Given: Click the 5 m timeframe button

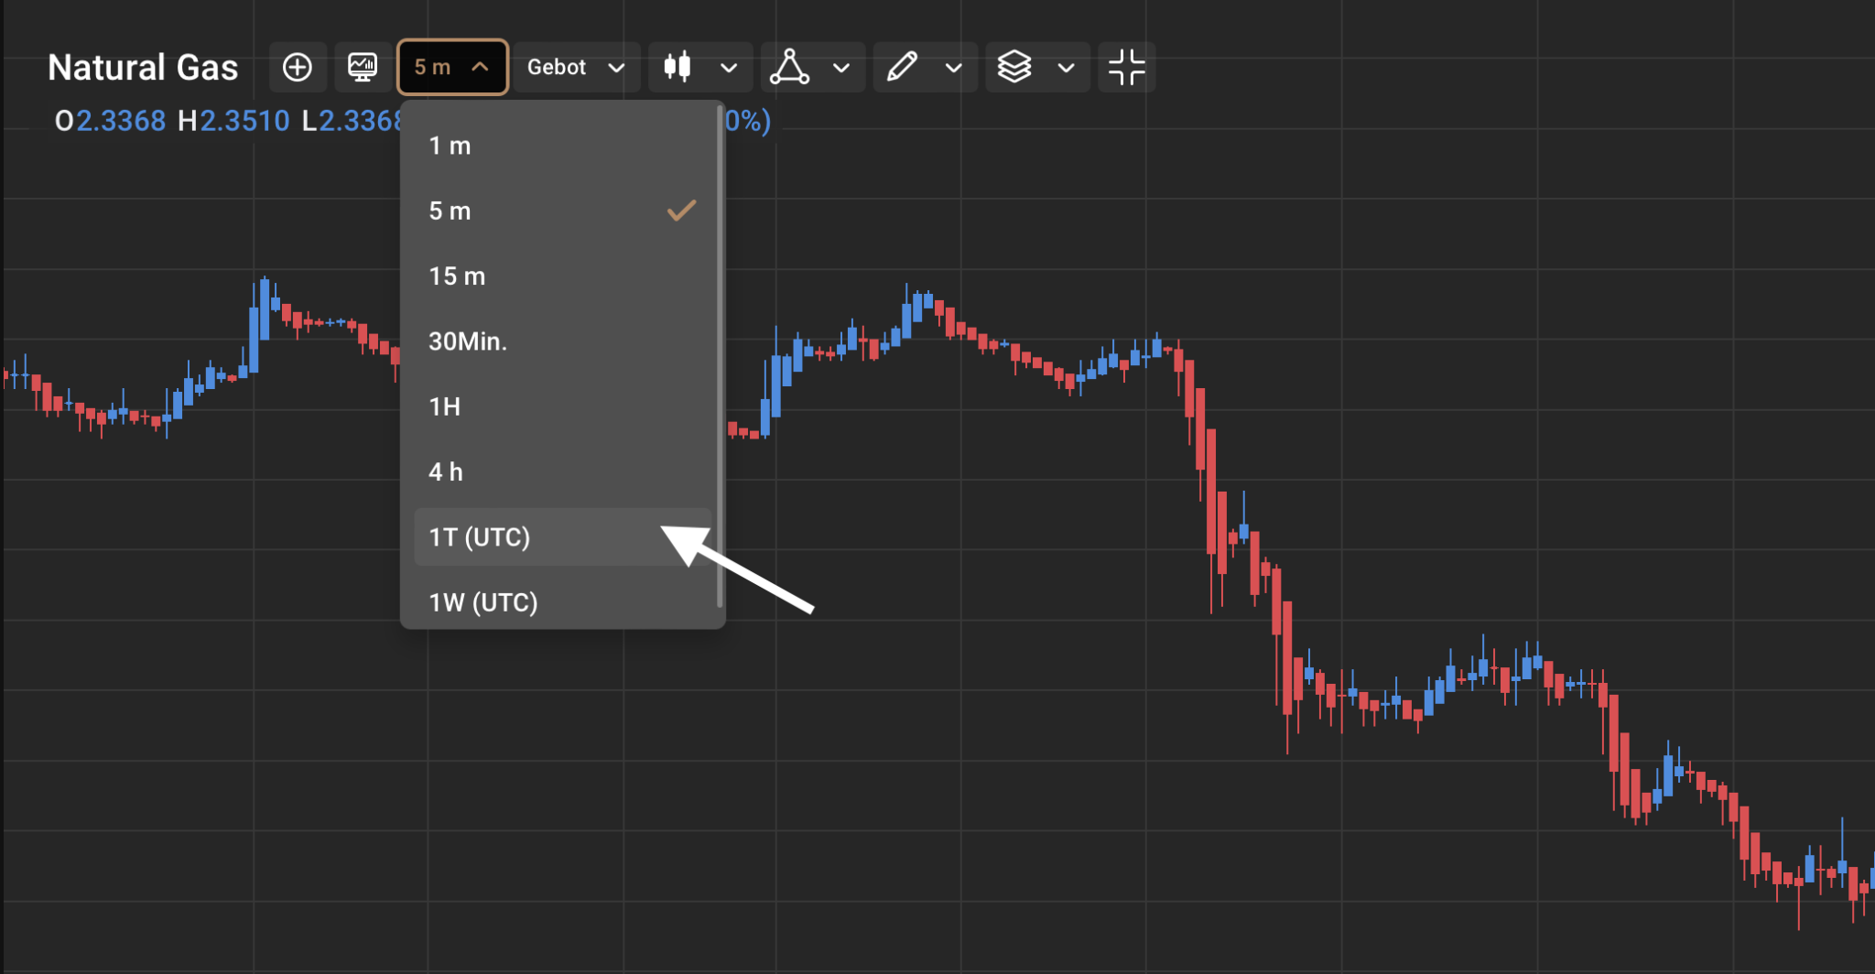Looking at the screenshot, I should point(439,67).
